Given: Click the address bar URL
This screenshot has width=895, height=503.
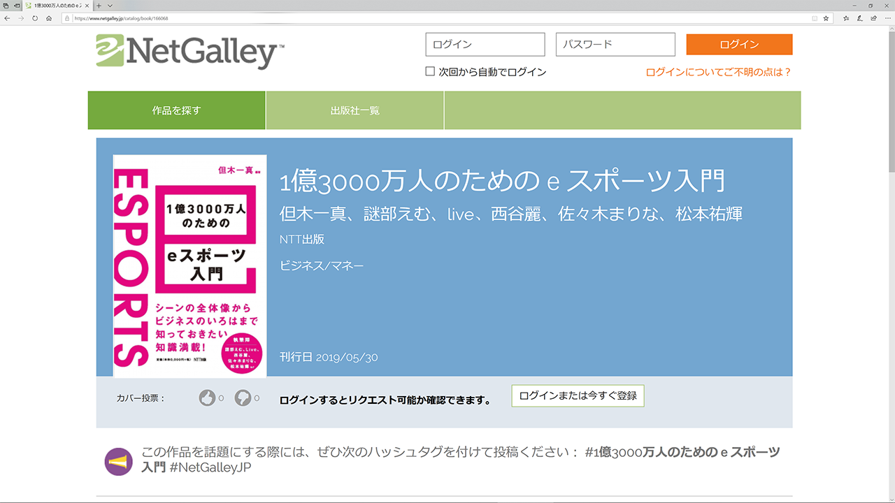Looking at the screenshot, I should click(121, 18).
